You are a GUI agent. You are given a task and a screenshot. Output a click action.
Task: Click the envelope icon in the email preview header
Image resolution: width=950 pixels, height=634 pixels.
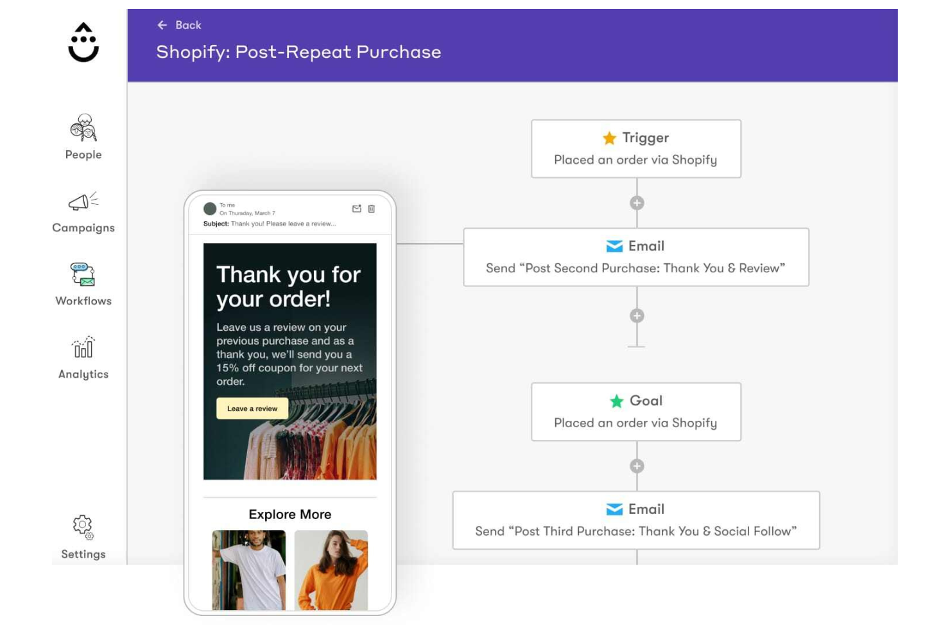[x=357, y=209]
